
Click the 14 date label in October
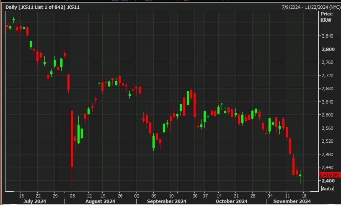tap(219, 196)
